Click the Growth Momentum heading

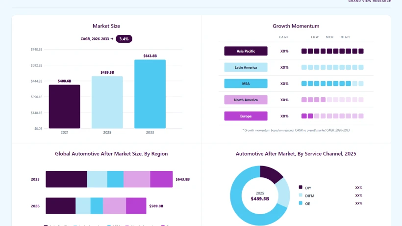pos(296,26)
